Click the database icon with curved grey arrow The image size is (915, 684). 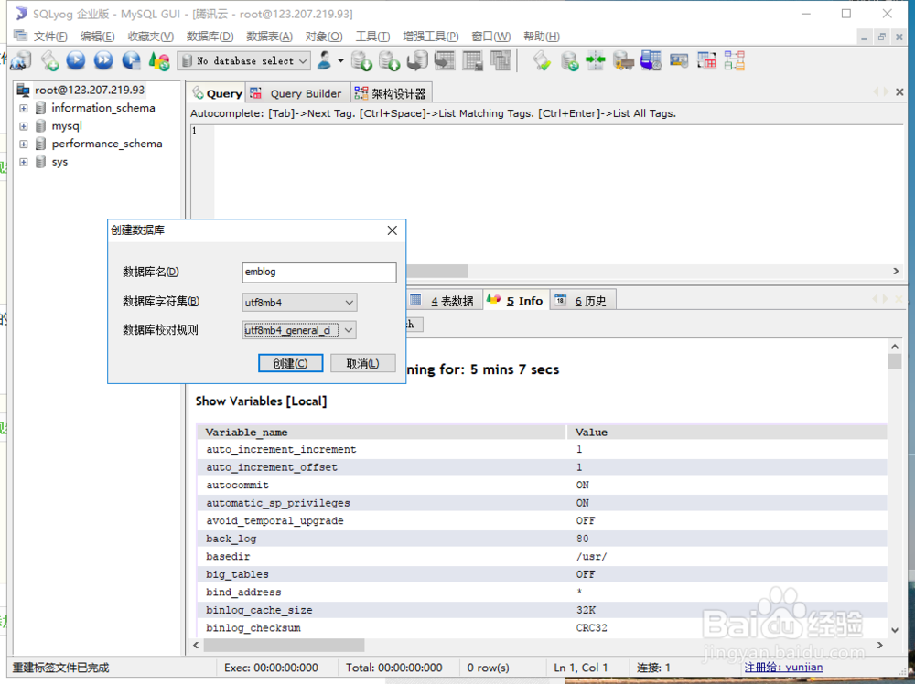pos(416,60)
